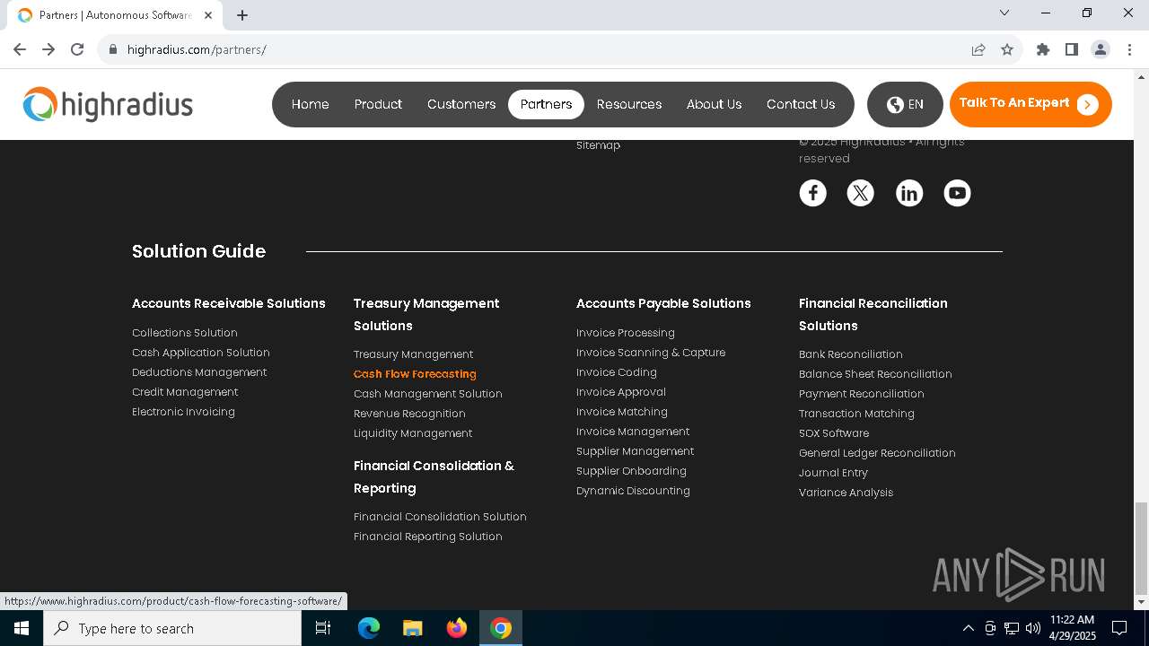The width and height of the screenshot is (1149, 646).
Task: Open Supplier Onboarding link
Action: click(x=631, y=471)
